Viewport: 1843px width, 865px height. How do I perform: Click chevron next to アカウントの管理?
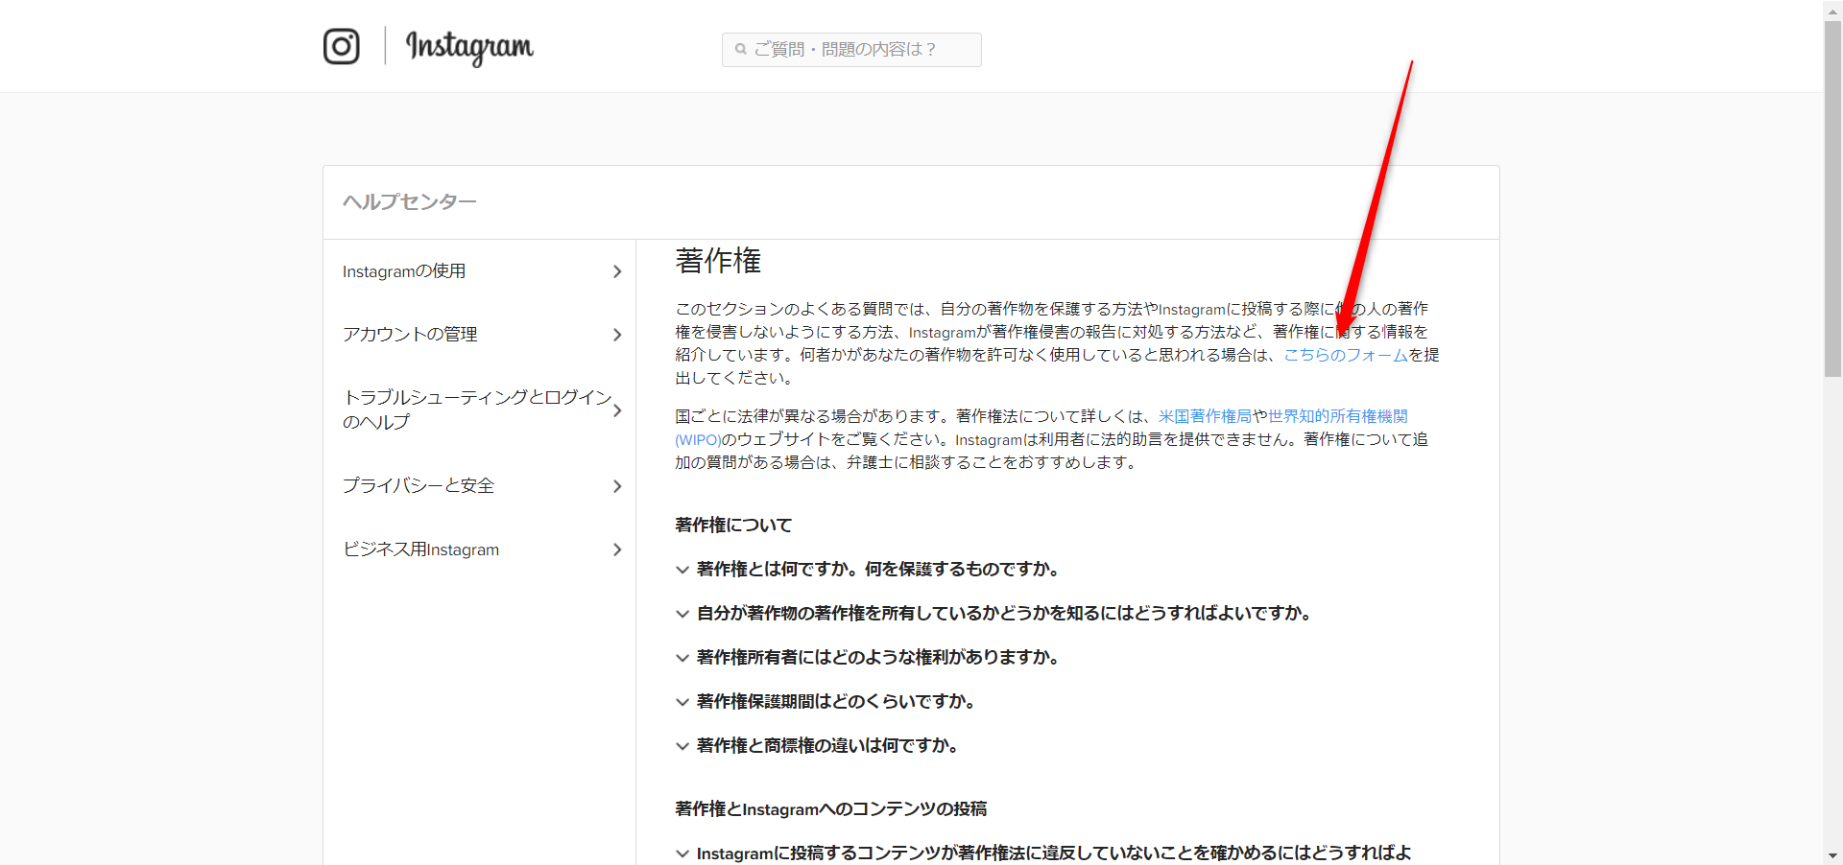617,335
